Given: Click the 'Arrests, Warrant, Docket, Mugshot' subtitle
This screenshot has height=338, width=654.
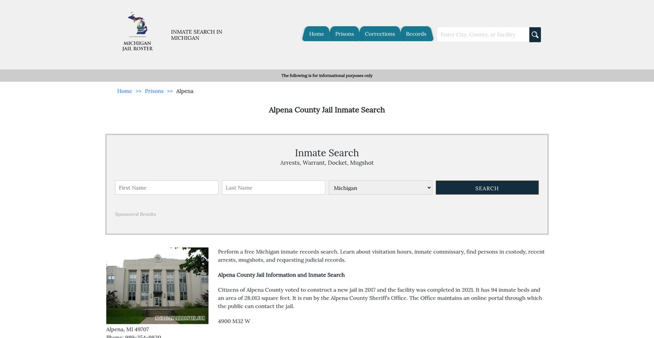Looking at the screenshot, I should pyautogui.click(x=327, y=163).
